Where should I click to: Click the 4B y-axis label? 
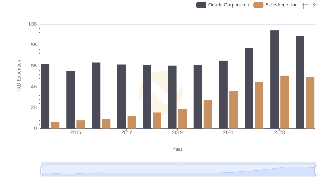[x=34, y=87]
